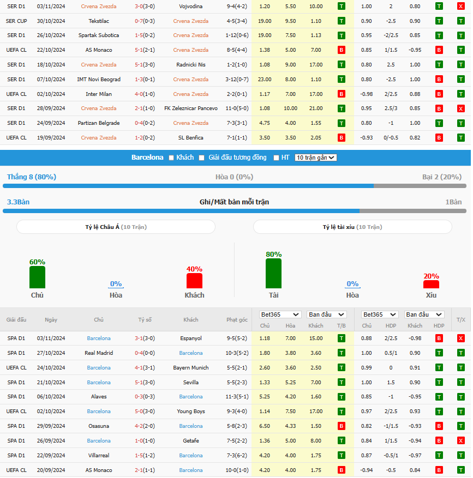The image size is (473, 478).
Task: Open the 'Ban đầu' dropdown above Khách HDP
Action: tap(424, 314)
